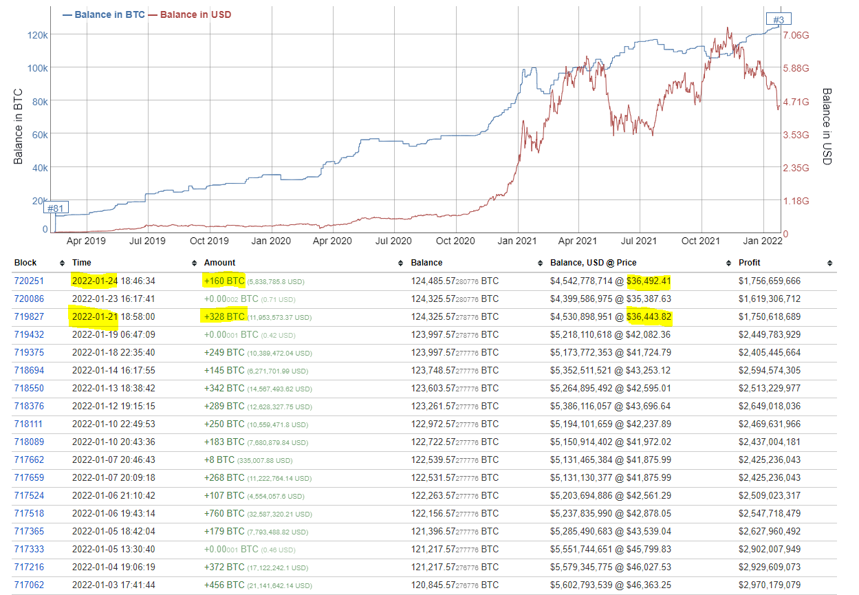Open block 717062 link
The height and width of the screenshot is (595, 859).
point(28,585)
